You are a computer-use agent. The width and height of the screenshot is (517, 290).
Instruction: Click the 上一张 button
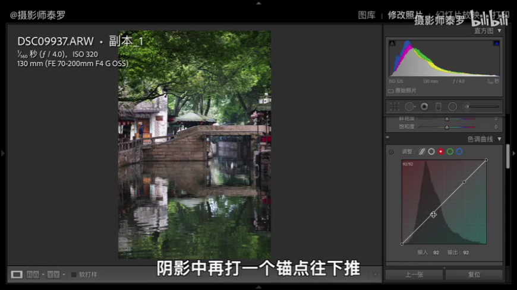point(414,275)
